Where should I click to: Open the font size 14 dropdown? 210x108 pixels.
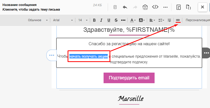pos(83,20)
